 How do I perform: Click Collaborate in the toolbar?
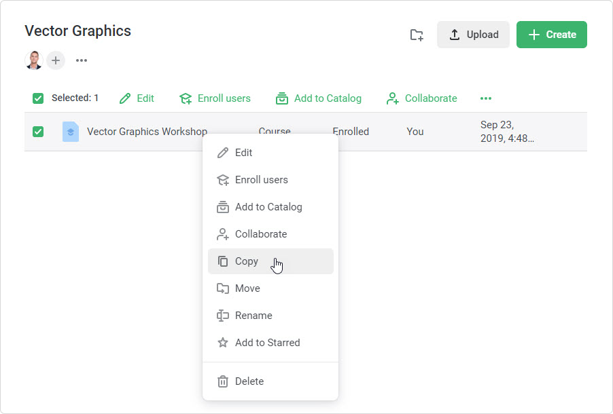pyautogui.click(x=421, y=98)
